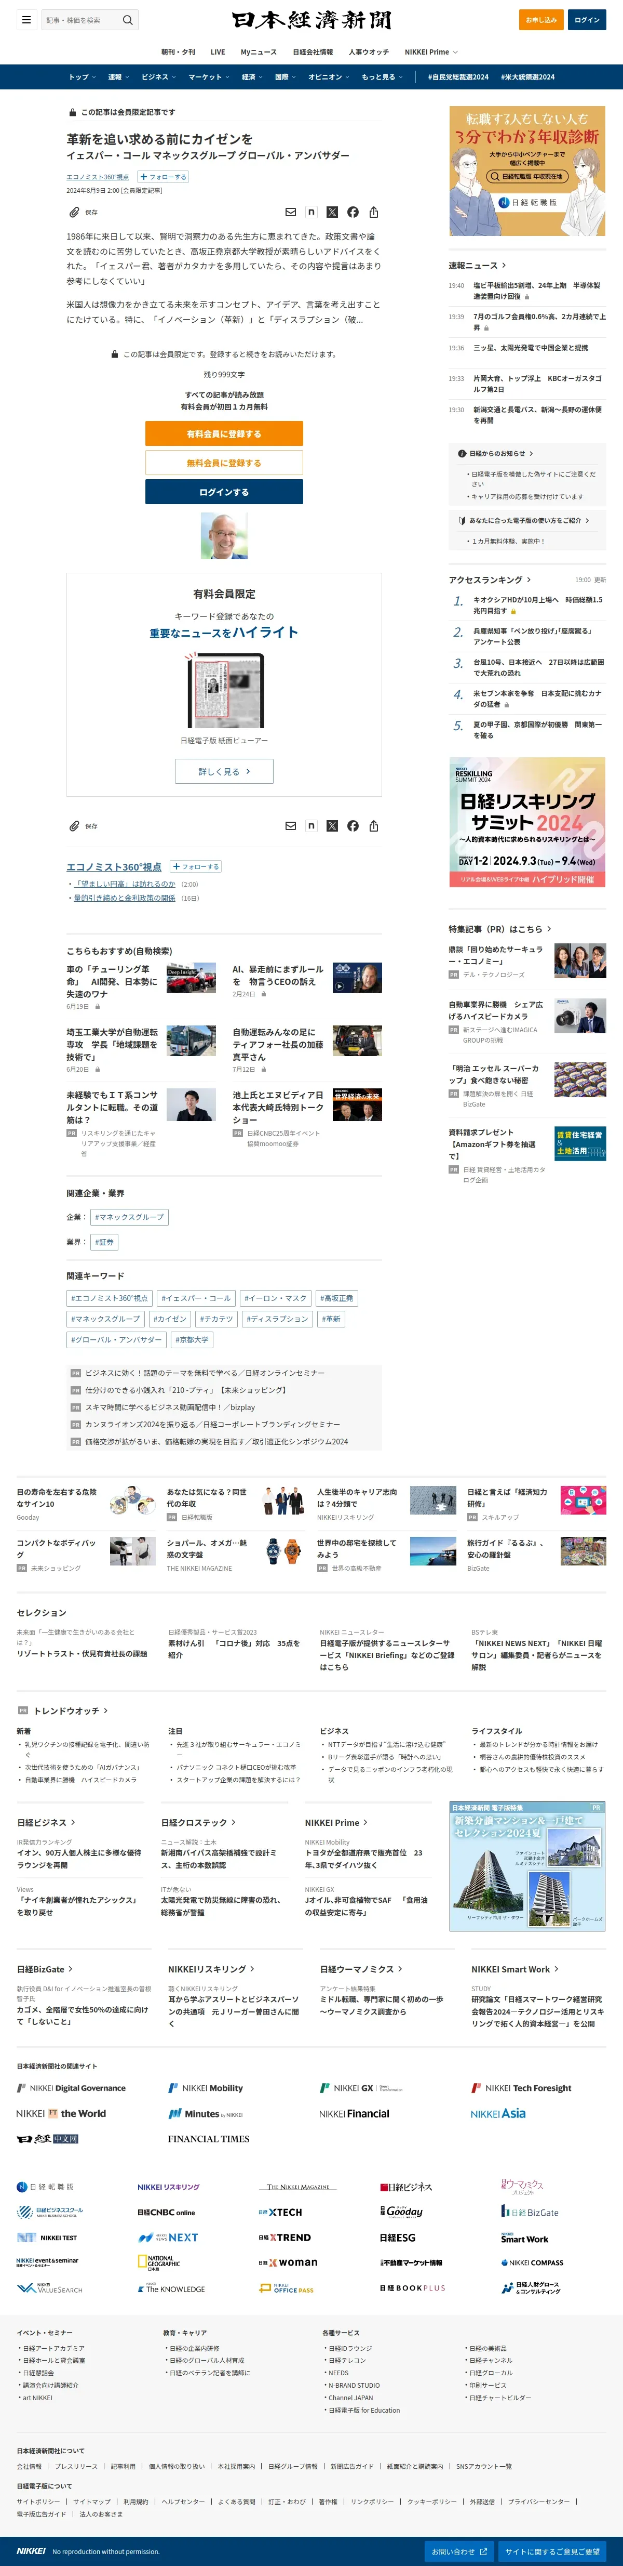Click the magnifier search icon
The width and height of the screenshot is (623, 2566).
tap(127, 20)
